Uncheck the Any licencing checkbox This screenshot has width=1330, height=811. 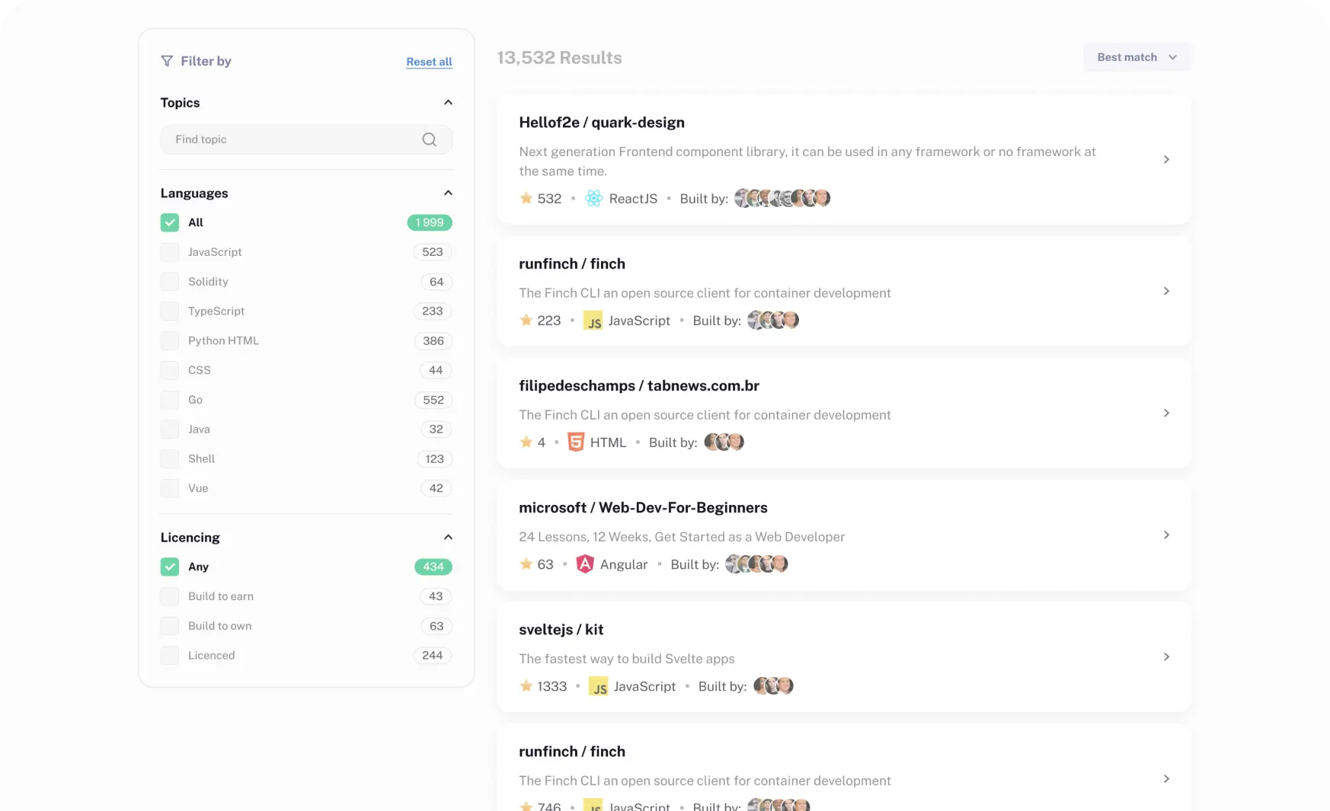170,567
